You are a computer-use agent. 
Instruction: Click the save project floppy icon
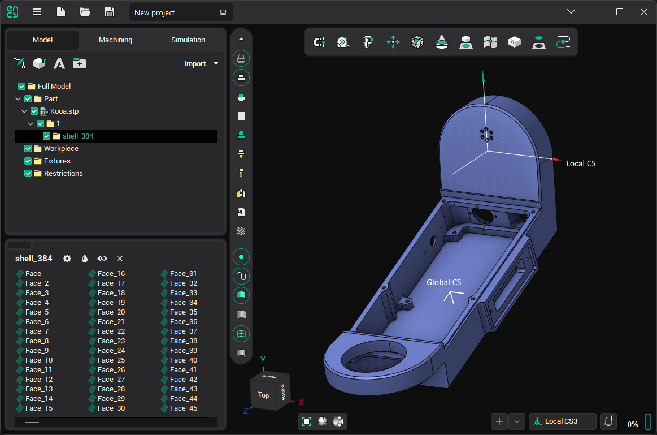point(110,12)
